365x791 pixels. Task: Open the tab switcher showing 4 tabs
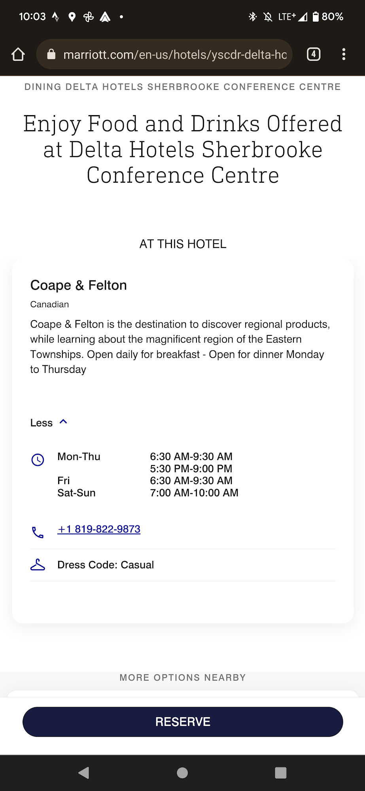(x=314, y=54)
